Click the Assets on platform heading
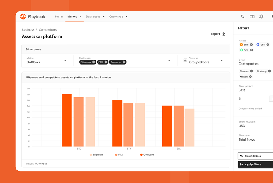This screenshot has height=183, width=273. click(x=42, y=36)
